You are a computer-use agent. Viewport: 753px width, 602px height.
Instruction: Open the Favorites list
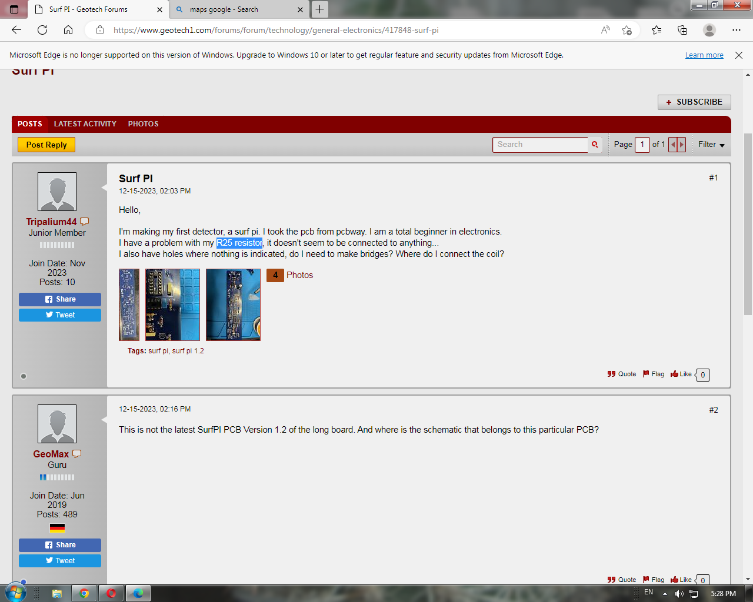click(657, 30)
